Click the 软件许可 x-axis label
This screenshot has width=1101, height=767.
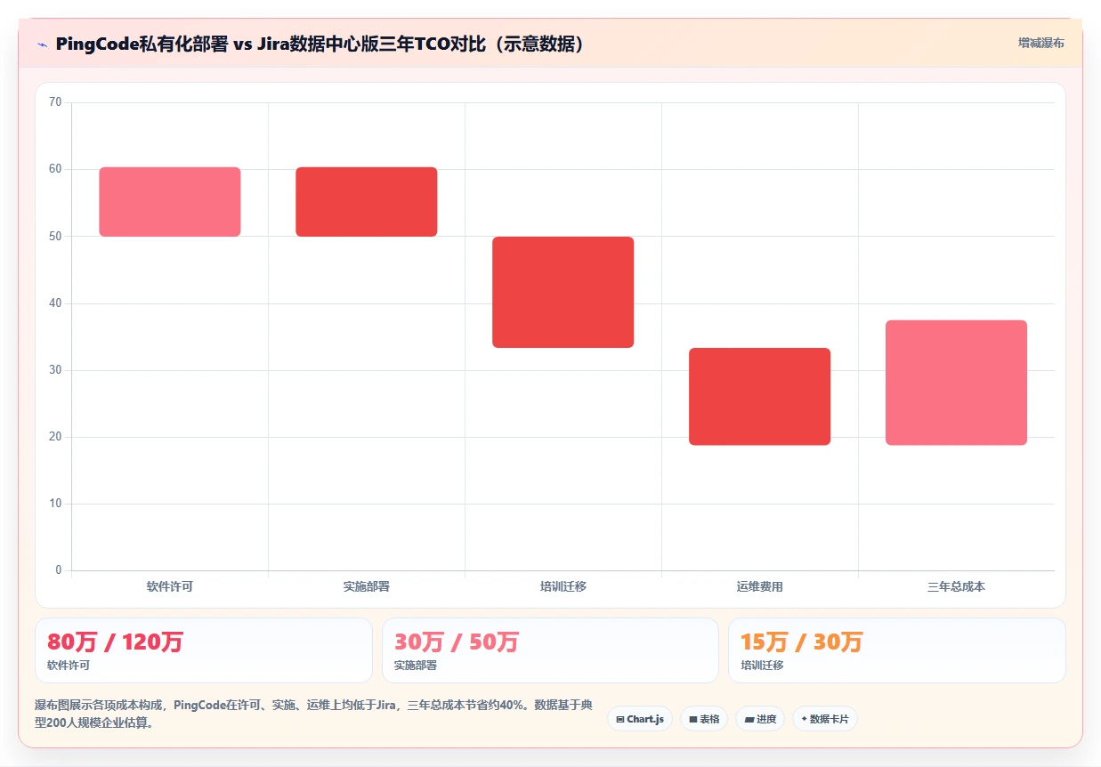point(170,586)
